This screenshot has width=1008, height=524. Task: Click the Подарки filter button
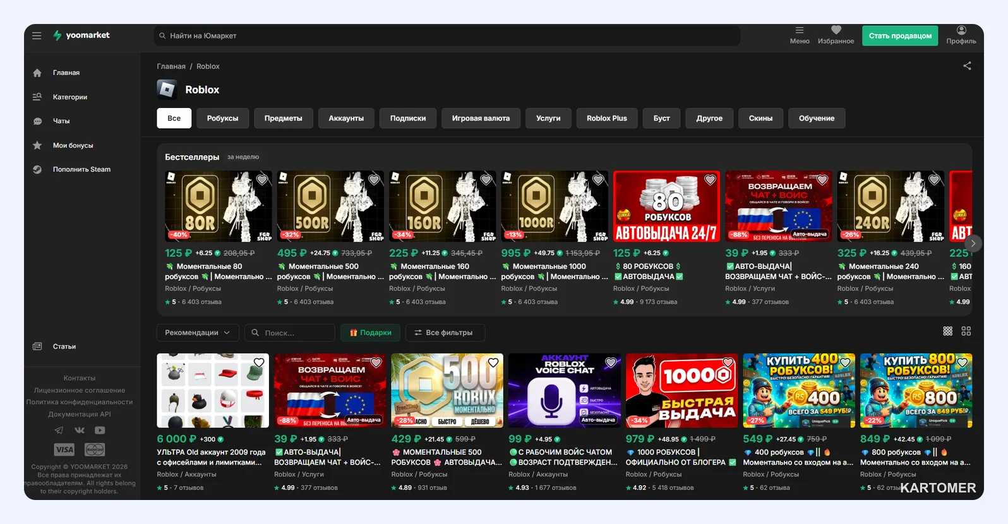(x=371, y=333)
